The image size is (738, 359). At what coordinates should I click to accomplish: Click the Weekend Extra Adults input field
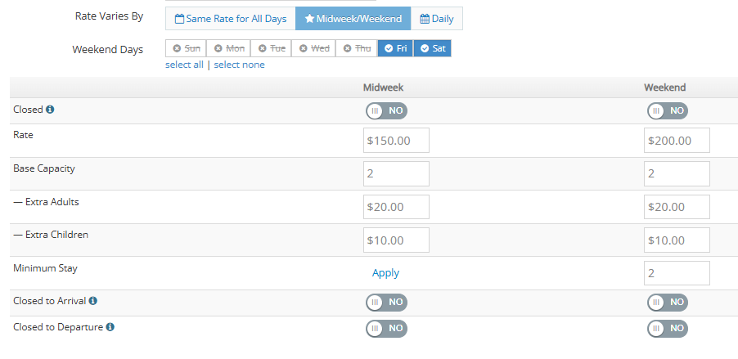[x=677, y=207]
